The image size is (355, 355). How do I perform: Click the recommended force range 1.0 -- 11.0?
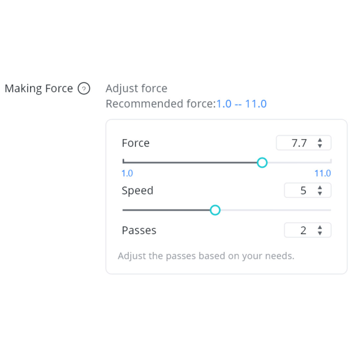241,104
